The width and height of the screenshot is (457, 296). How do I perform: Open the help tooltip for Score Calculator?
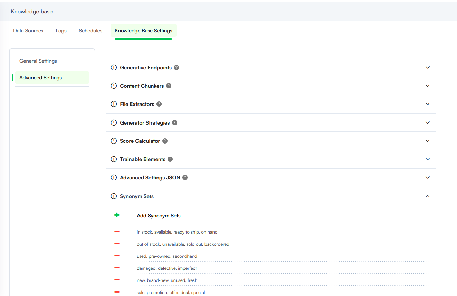tap(165, 141)
